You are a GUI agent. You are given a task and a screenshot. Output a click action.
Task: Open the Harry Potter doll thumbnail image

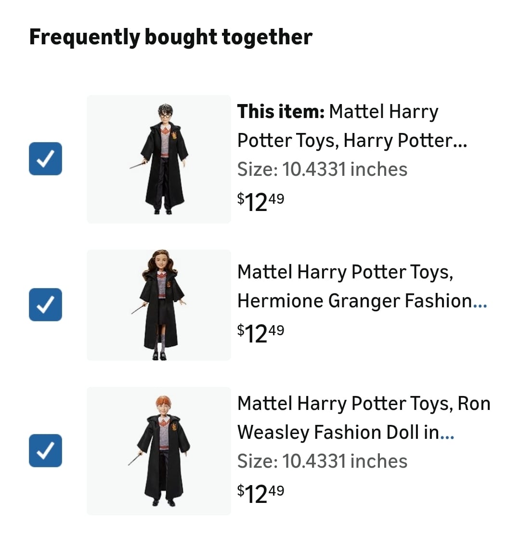pyautogui.click(x=159, y=159)
